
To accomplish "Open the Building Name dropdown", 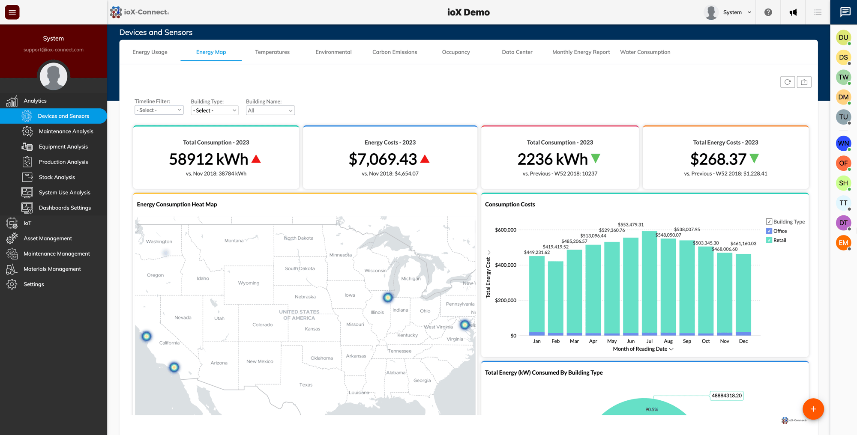I will coord(270,110).
